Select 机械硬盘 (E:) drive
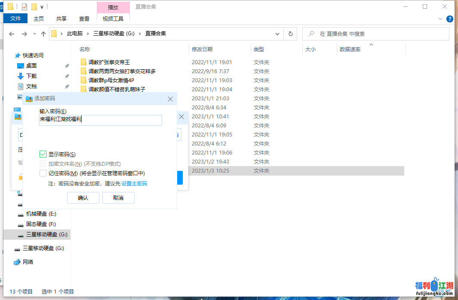Image resolution: width=458 pixels, height=300 pixels. (x=41, y=214)
